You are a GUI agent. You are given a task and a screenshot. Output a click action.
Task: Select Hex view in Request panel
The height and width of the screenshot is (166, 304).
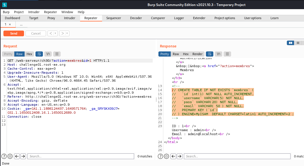(x=29, y=54)
